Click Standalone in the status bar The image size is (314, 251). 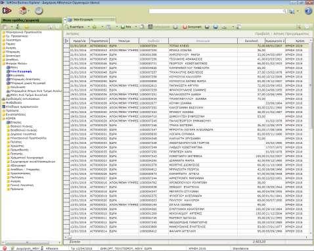pos(240,248)
